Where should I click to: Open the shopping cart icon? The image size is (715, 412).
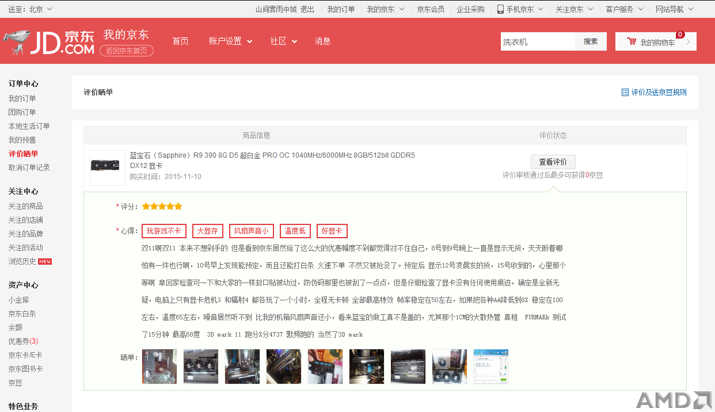632,42
